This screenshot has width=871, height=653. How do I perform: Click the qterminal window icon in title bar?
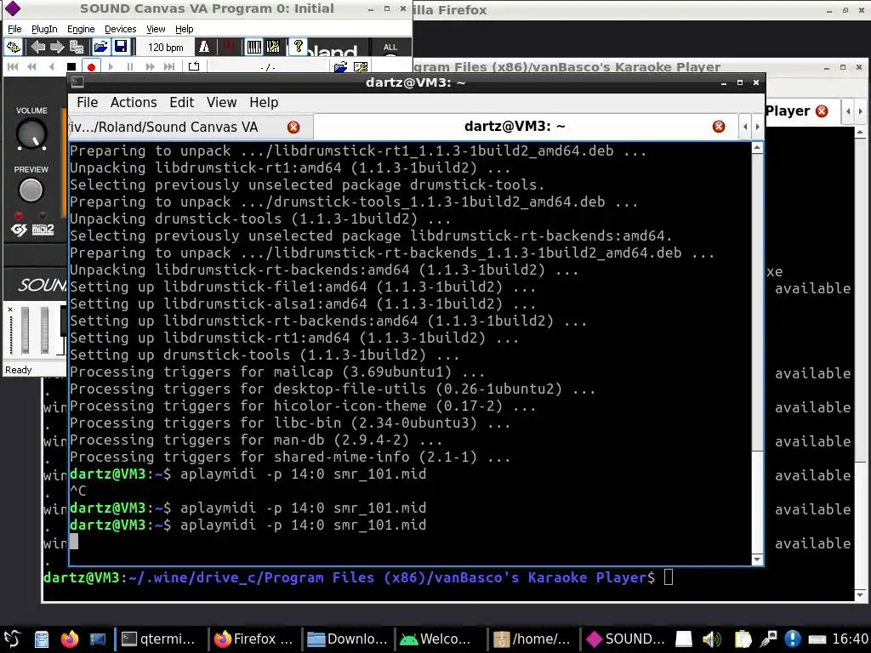(77, 82)
